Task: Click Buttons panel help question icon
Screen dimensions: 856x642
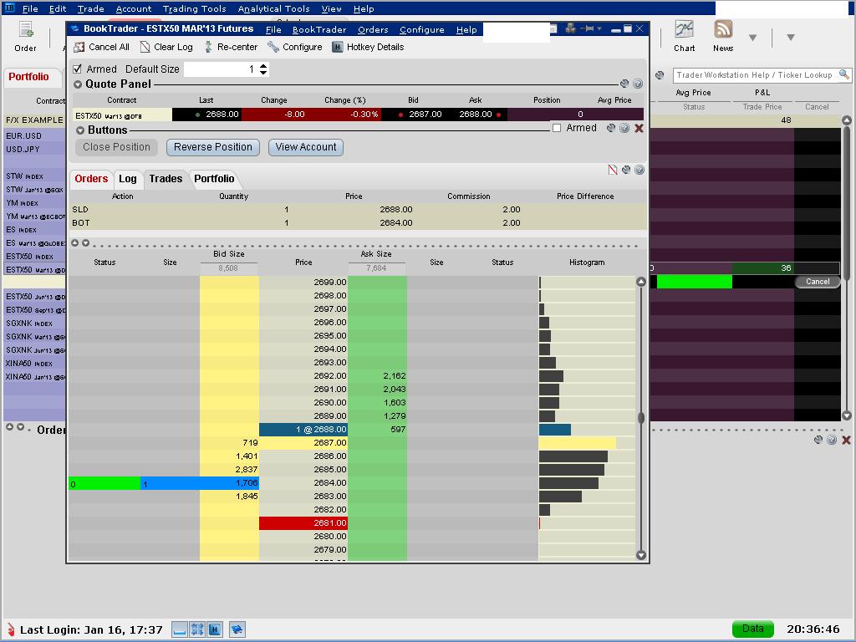Action: coord(624,128)
